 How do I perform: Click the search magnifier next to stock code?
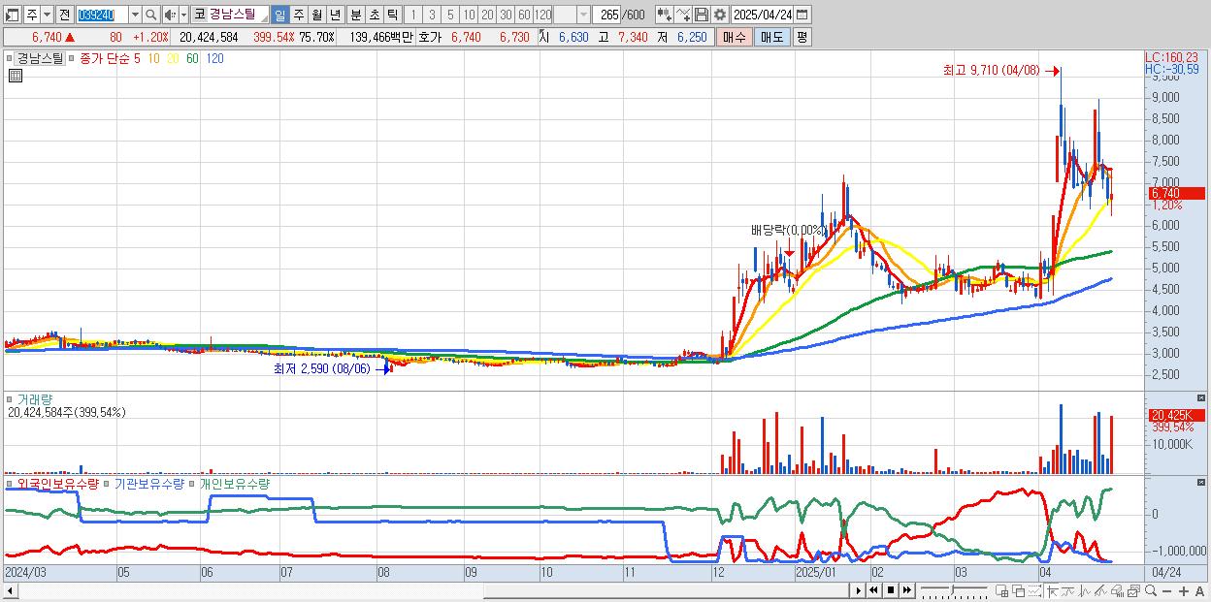click(151, 15)
